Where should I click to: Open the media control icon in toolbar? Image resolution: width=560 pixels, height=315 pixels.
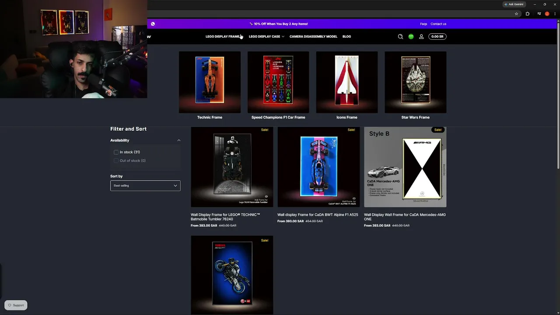coord(539,14)
